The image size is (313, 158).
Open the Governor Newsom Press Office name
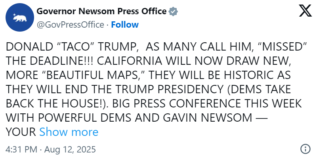point(101,11)
